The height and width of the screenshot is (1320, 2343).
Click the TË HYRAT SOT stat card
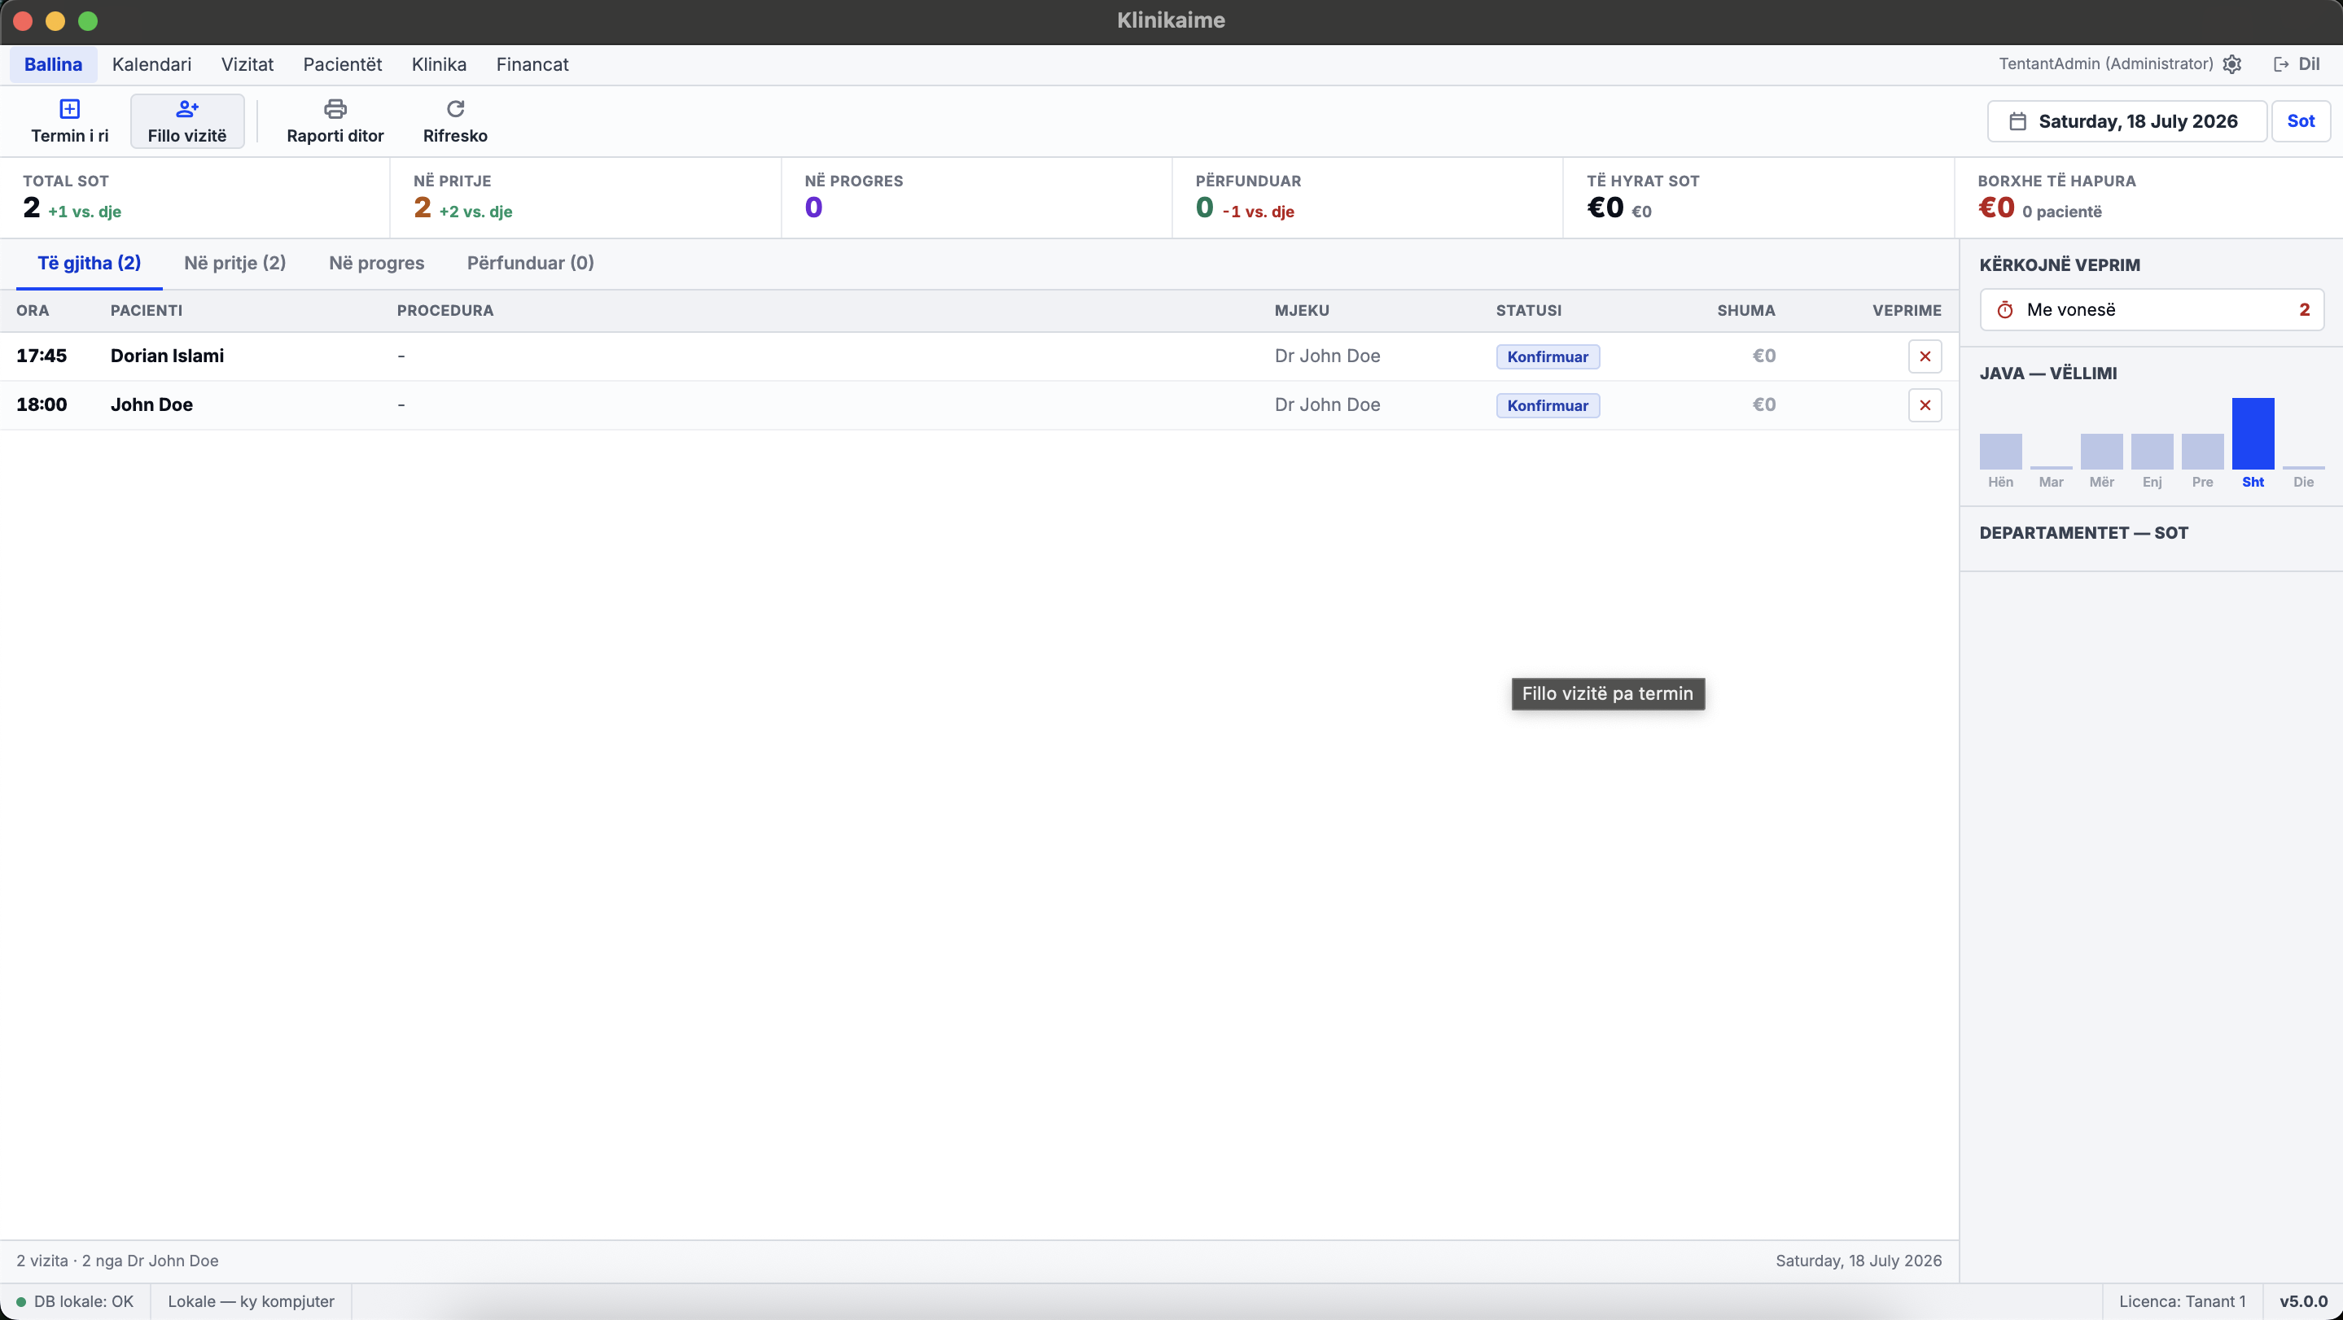tap(1759, 199)
